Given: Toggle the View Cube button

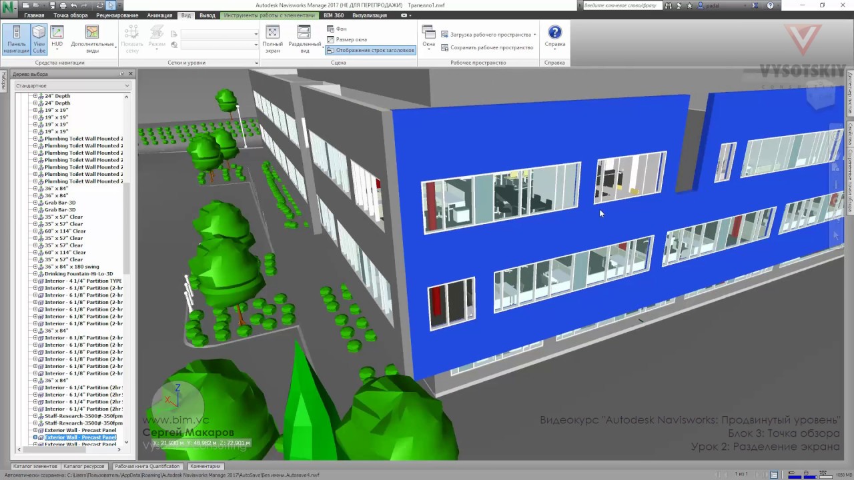Looking at the screenshot, I should coord(39,39).
